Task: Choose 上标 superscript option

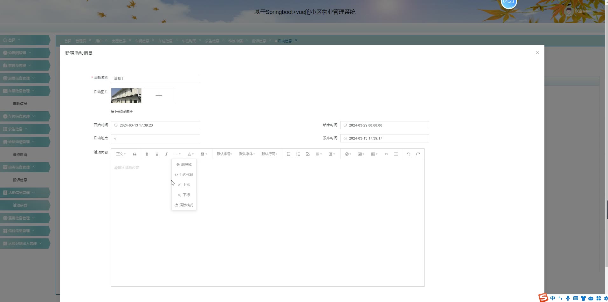Action: [184, 185]
